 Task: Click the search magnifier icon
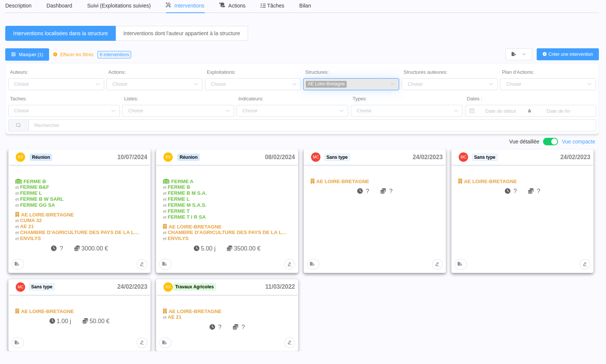pyautogui.click(x=18, y=125)
